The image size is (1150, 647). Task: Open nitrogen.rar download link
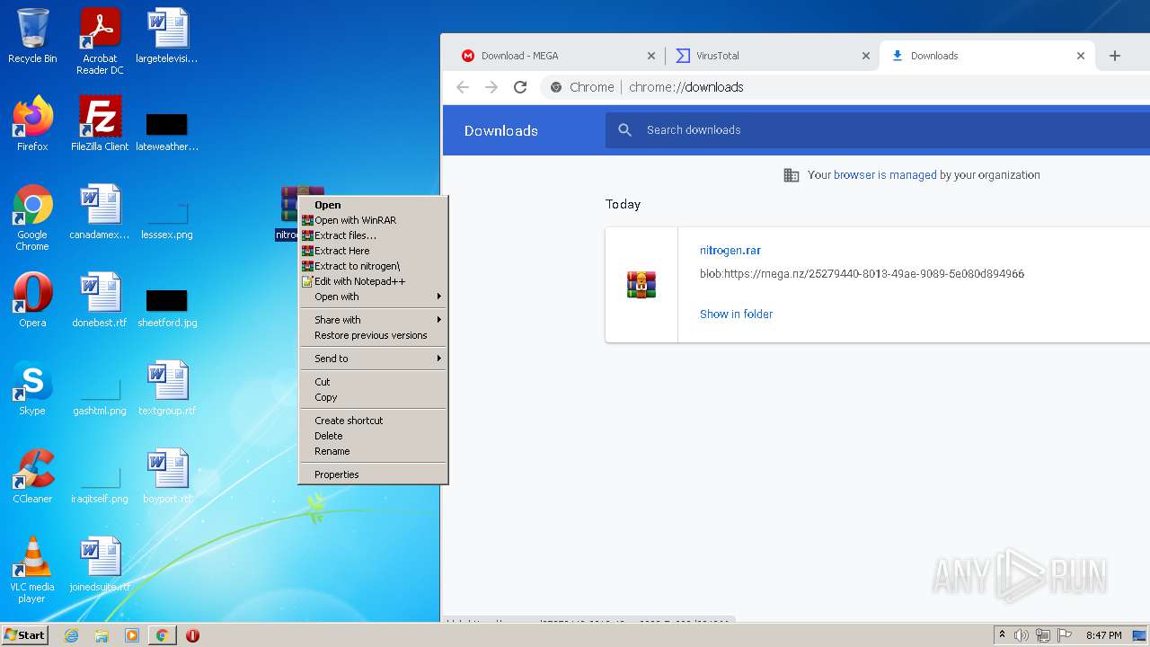[x=730, y=251]
